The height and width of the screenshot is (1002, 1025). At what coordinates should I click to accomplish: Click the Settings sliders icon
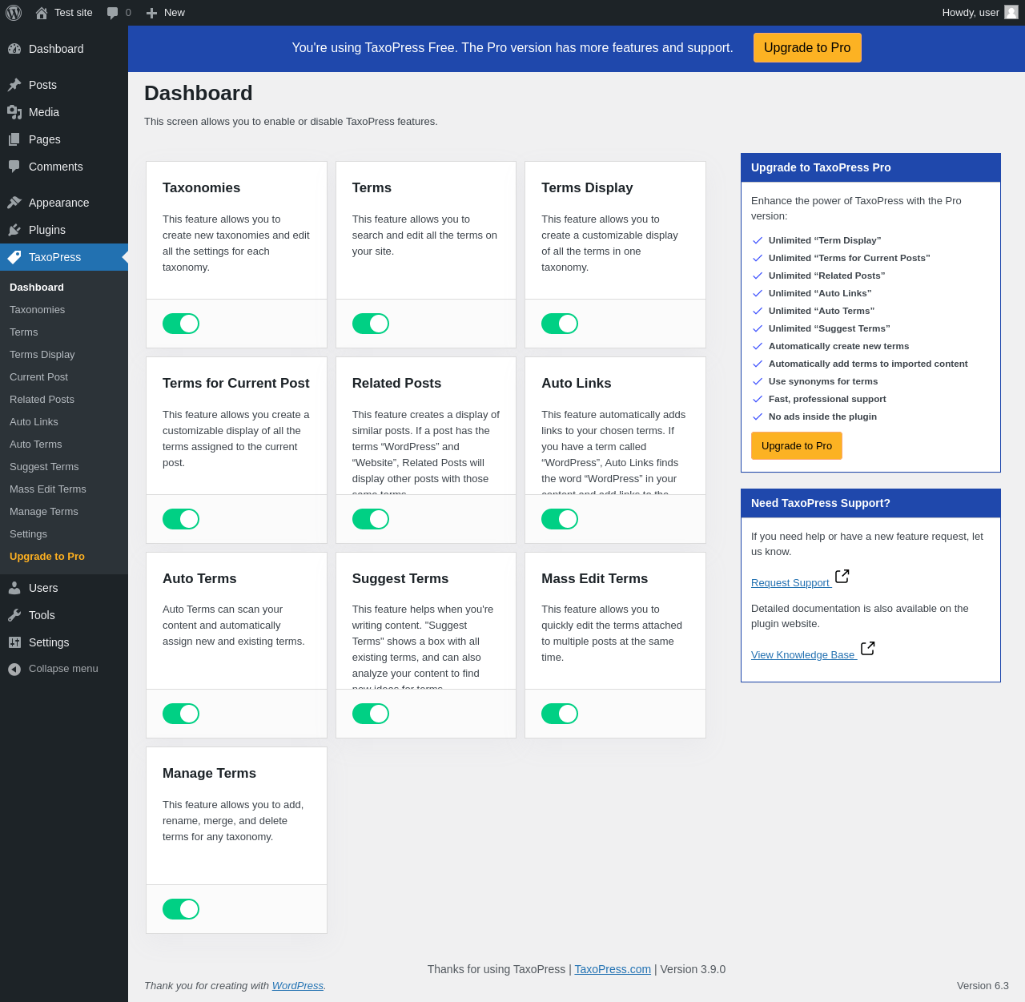pyautogui.click(x=14, y=642)
